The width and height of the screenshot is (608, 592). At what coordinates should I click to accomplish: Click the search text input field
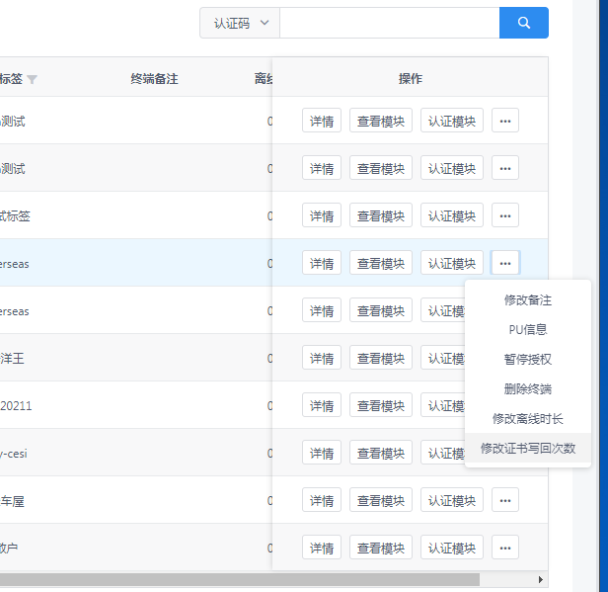[x=389, y=23]
